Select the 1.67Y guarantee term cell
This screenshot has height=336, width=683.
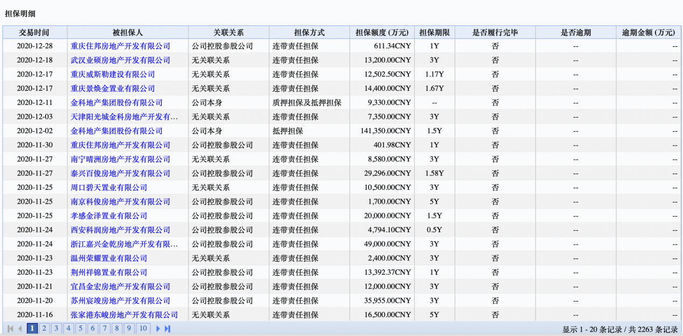[x=435, y=88]
